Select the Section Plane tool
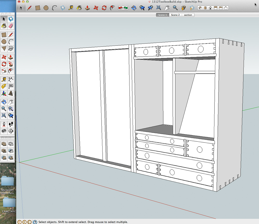 point(11,131)
